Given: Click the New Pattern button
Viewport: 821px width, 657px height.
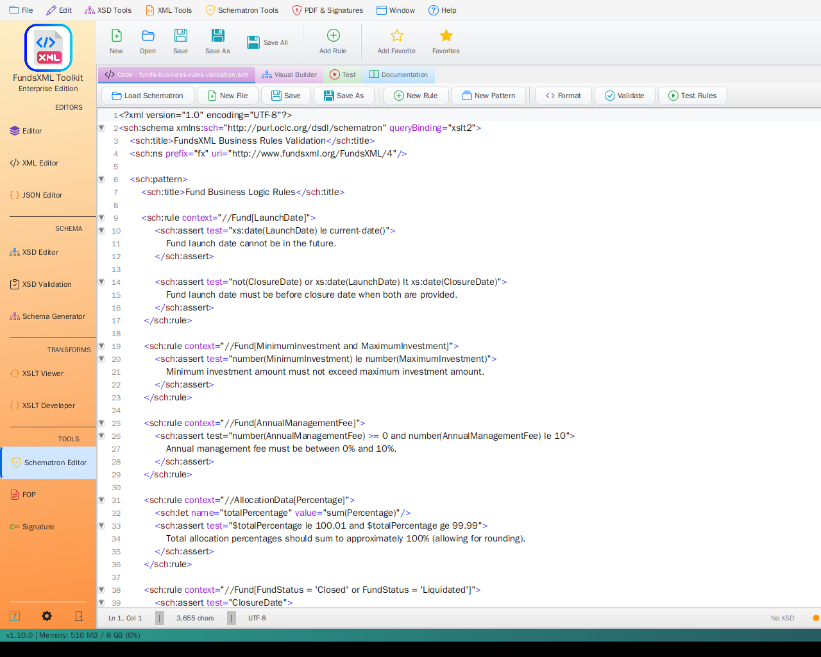Looking at the screenshot, I should tap(489, 96).
